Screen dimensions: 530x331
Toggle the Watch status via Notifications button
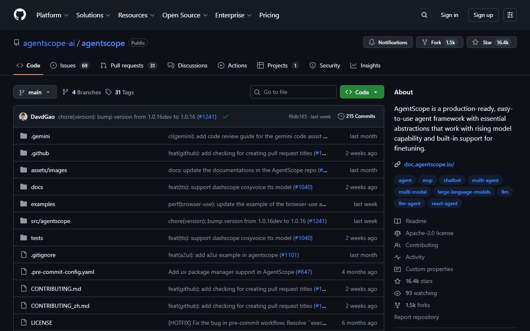point(388,42)
